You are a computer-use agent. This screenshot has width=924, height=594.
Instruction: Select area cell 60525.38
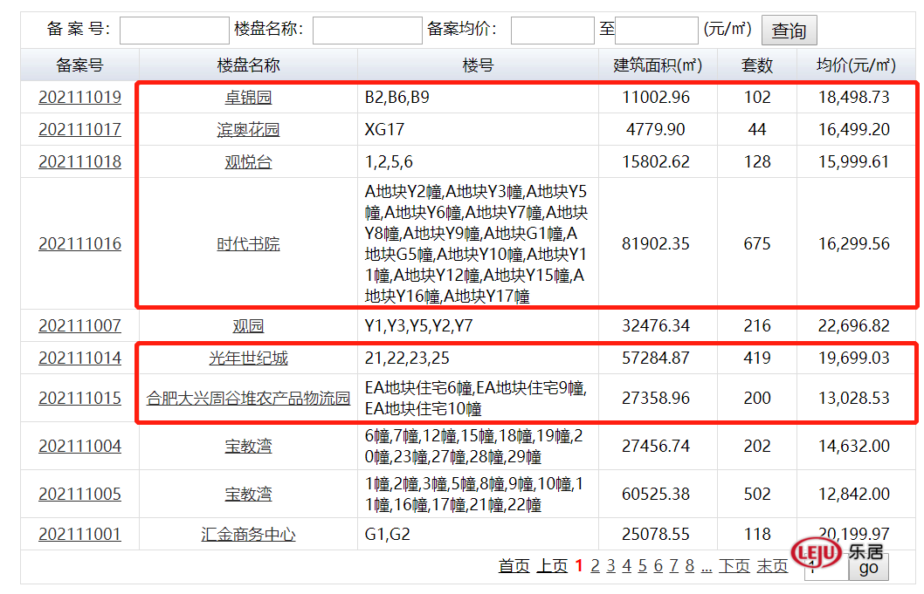click(x=656, y=494)
